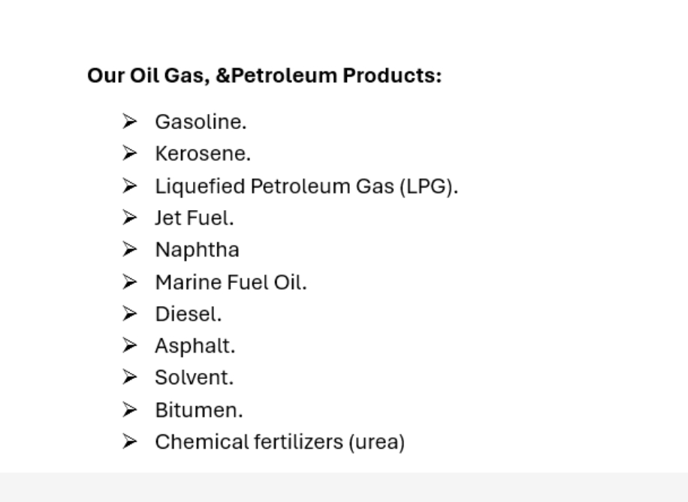
Task: Place cursor in the Gasoline list item
Action: [201, 122]
